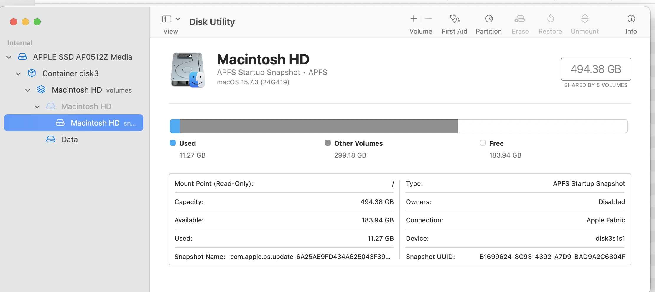
Task: Expand the View menu chevron
Action: tap(178, 19)
